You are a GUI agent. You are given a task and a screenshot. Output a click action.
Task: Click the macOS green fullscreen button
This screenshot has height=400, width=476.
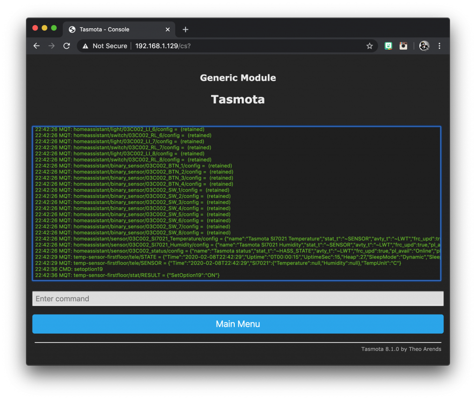54,28
